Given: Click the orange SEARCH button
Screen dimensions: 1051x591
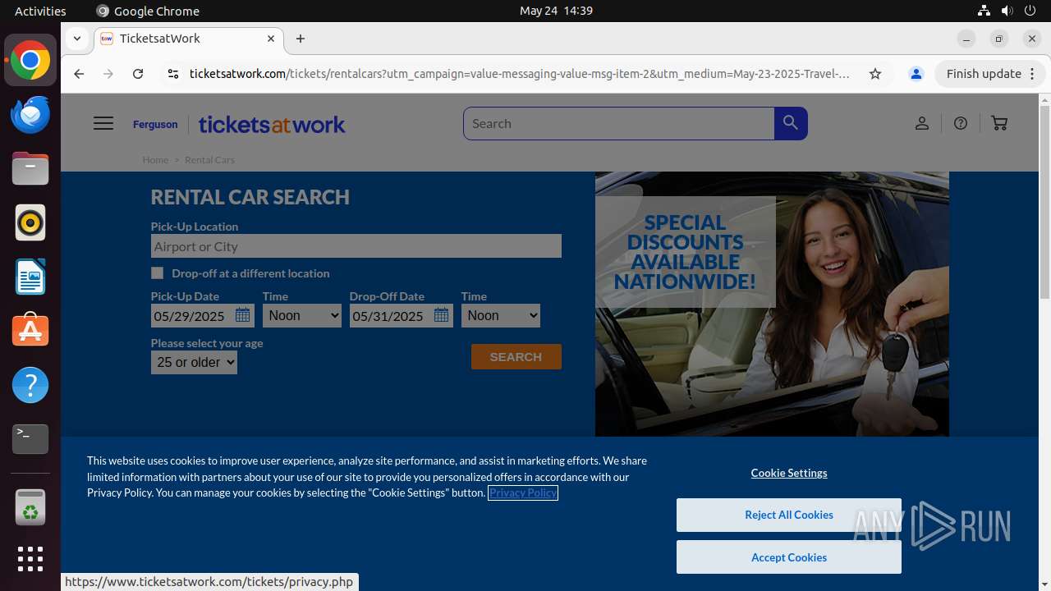Looking at the screenshot, I should click(516, 356).
